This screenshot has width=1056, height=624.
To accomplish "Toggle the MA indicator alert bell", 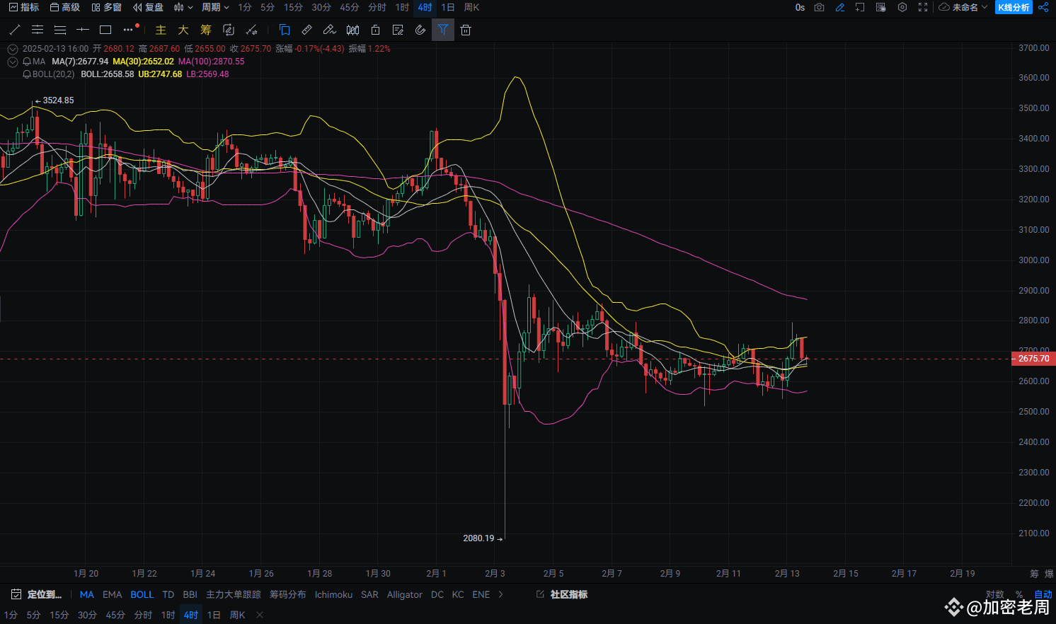I will (x=27, y=62).
